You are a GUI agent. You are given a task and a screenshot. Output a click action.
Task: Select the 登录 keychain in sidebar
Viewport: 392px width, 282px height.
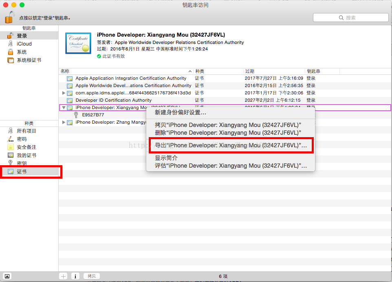[x=29, y=36]
